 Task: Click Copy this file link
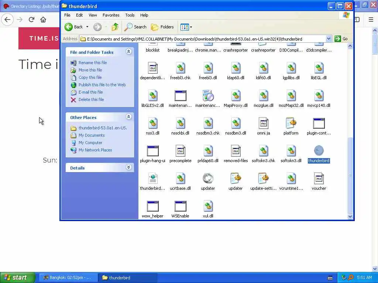90,77
